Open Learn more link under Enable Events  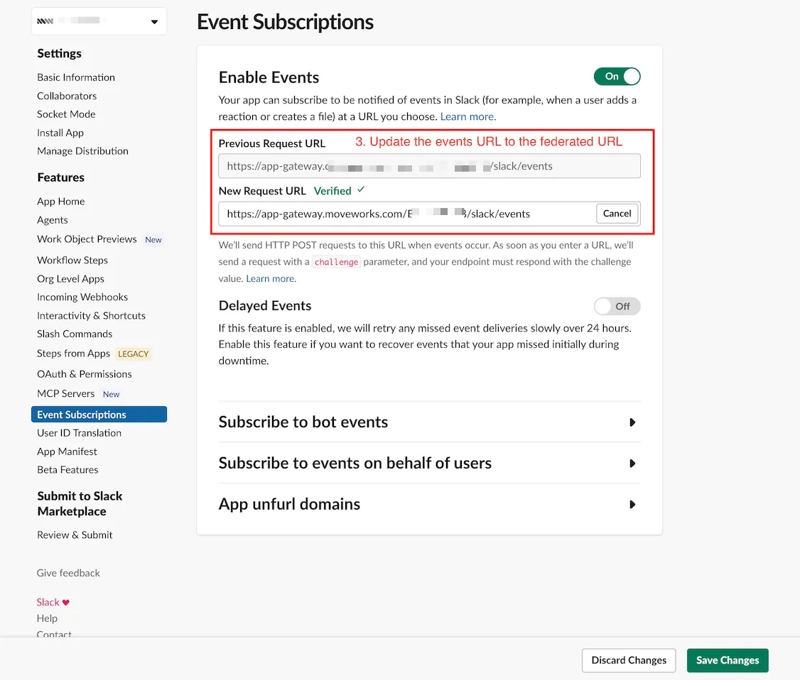(468, 116)
